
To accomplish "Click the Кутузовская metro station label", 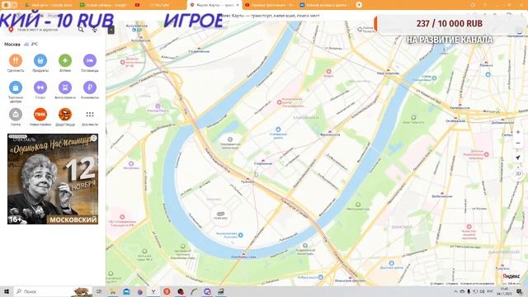I will [x=141, y=40].
